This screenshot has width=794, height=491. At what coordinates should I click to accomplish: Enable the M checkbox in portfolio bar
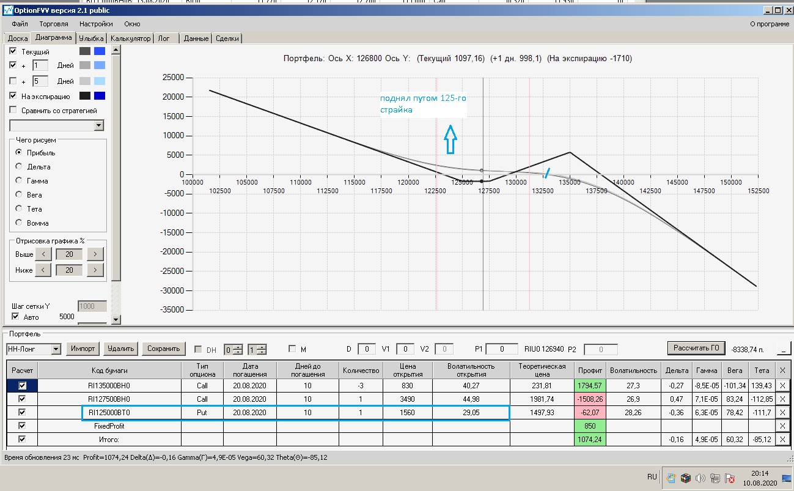(x=292, y=349)
